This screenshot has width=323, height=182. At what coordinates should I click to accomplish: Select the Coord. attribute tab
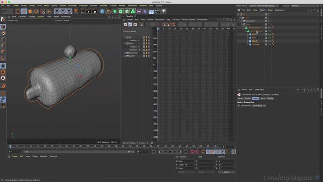(x=248, y=99)
